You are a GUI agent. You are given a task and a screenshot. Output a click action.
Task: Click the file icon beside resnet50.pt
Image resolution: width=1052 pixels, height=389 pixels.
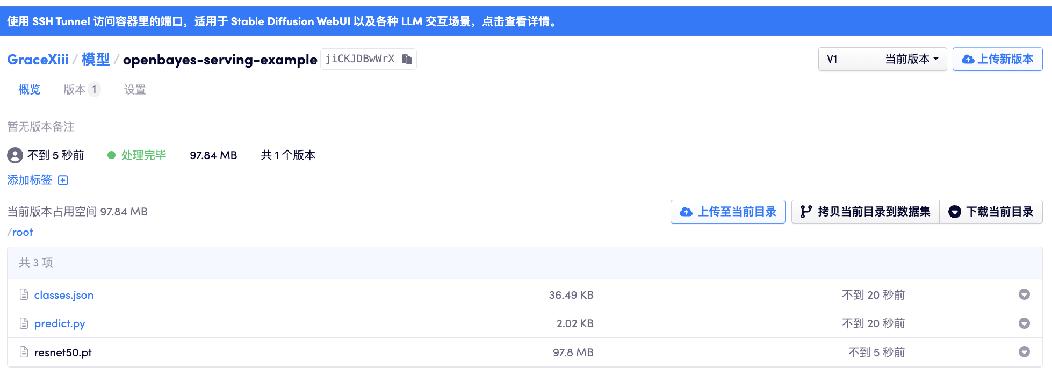pos(24,352)
